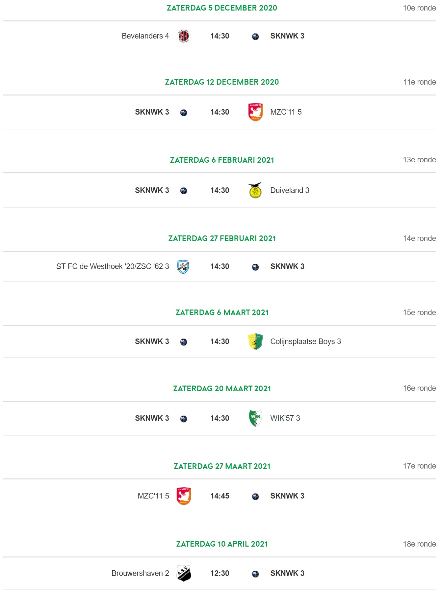
Task: Click SKNWK logo beside the Duiveland fixture
Action: [184, 191]
